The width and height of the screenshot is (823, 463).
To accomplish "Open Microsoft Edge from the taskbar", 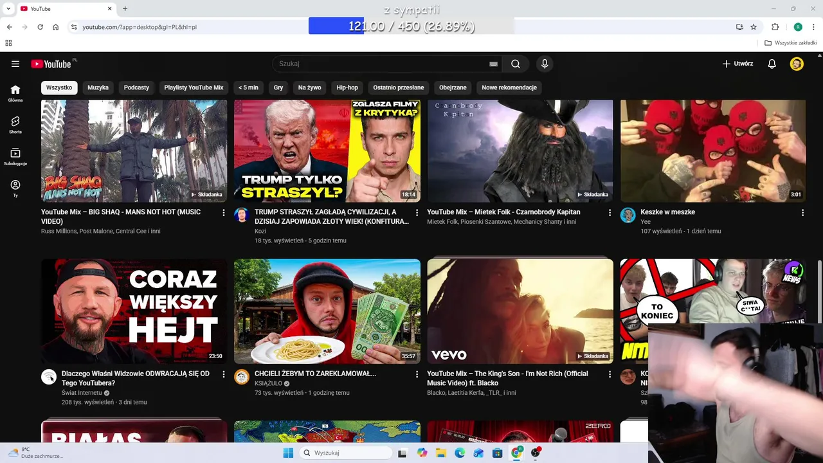I will [x=460, y=453].
